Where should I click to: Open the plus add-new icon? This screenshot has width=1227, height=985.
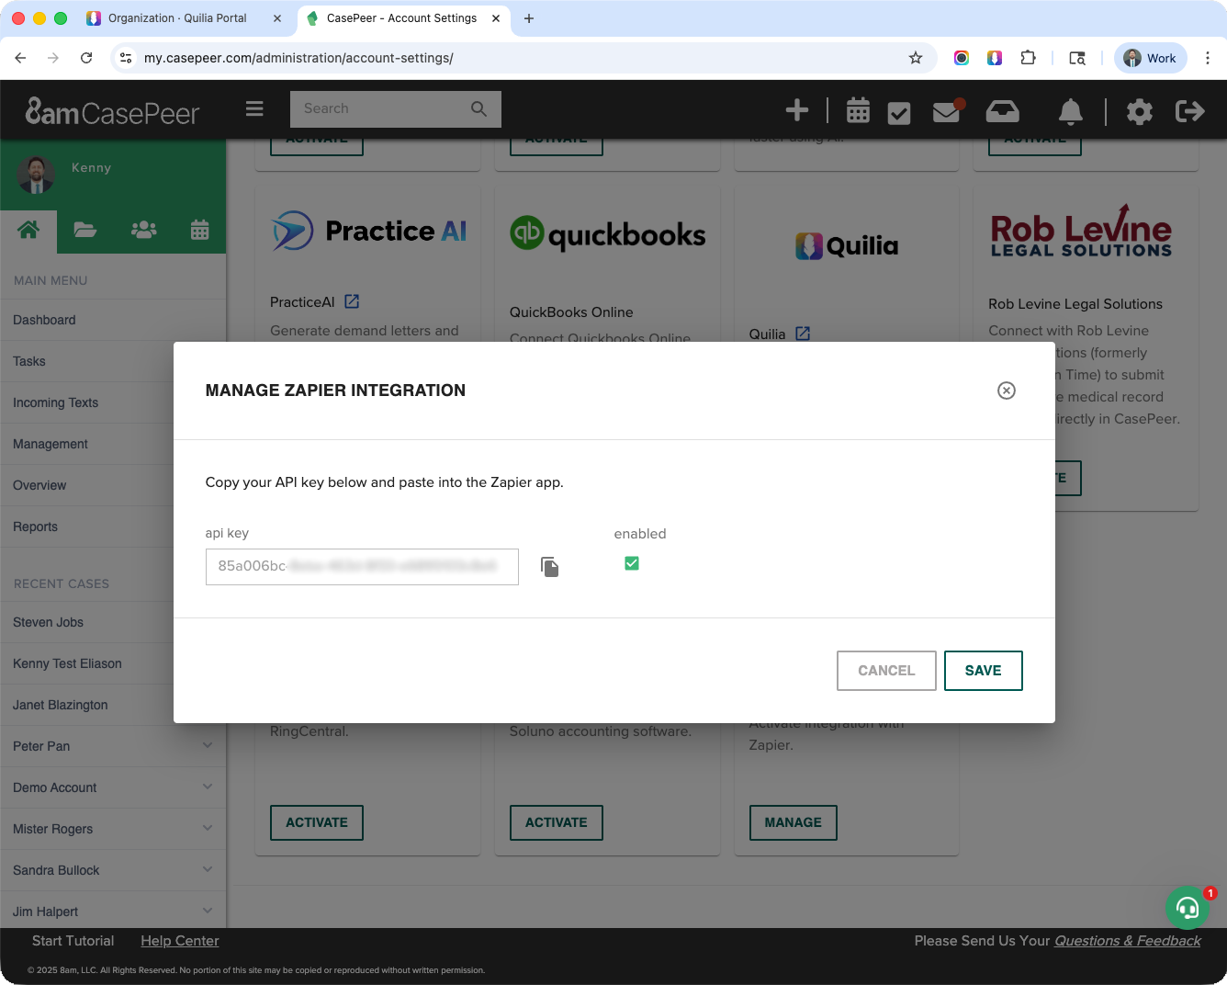pos(797,111)
